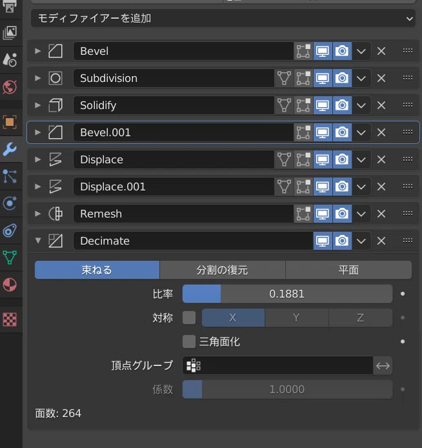The image size is (422, 448).
Task: Open the Object properties tab
Action: [10, 122]
